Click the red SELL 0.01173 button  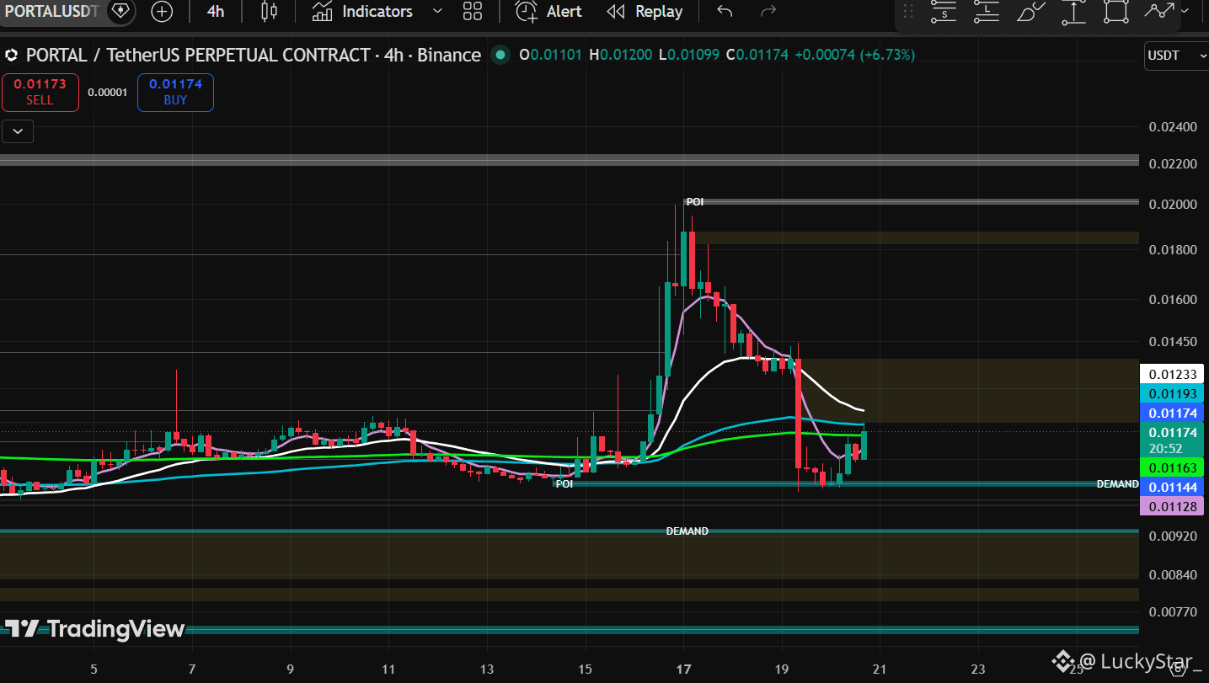(x=40, y=93)
